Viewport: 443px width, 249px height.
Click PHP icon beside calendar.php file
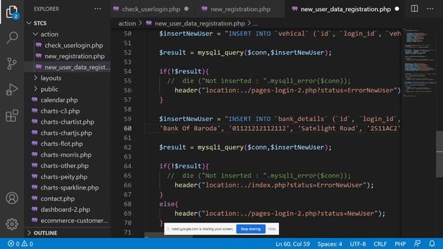(35, 100)
